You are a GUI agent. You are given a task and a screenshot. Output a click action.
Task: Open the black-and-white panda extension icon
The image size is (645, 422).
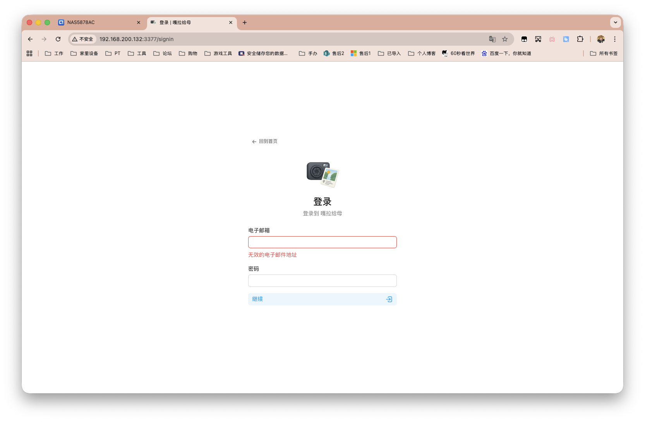click(x=524, y=39)
